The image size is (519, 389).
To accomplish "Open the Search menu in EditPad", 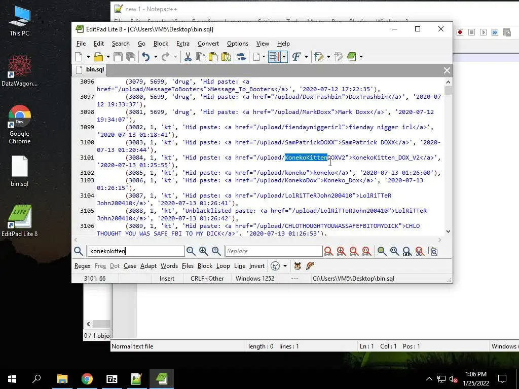I will click(121, 44).
